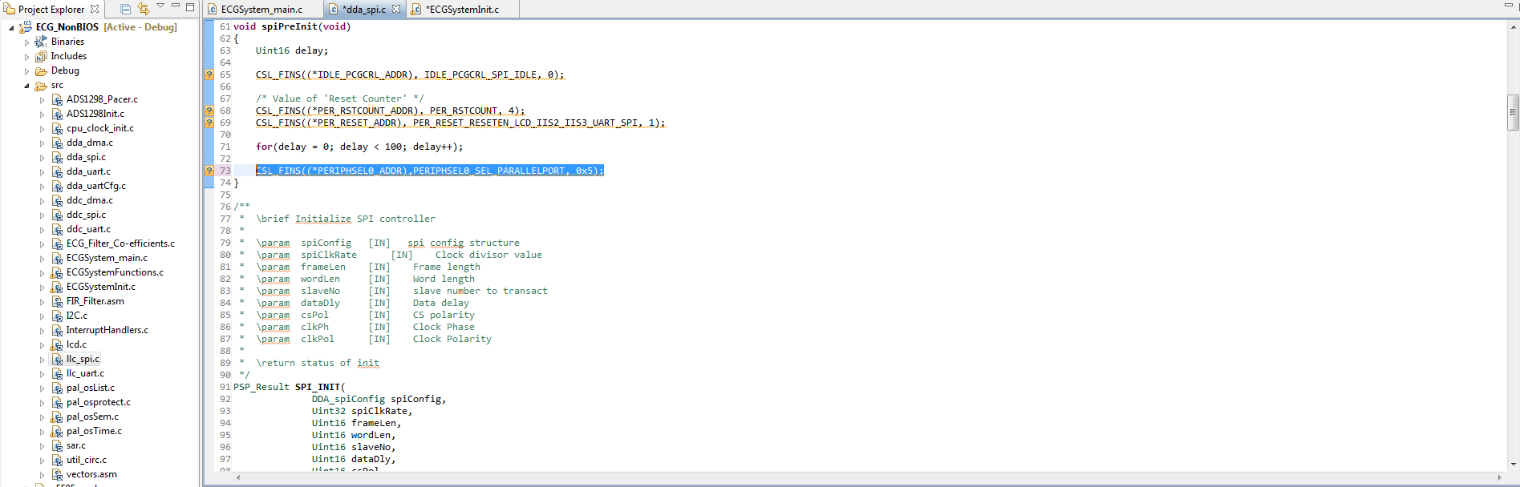Open Project Explorer View Menu triangle
1520x487 pixels.
[160, 6]
